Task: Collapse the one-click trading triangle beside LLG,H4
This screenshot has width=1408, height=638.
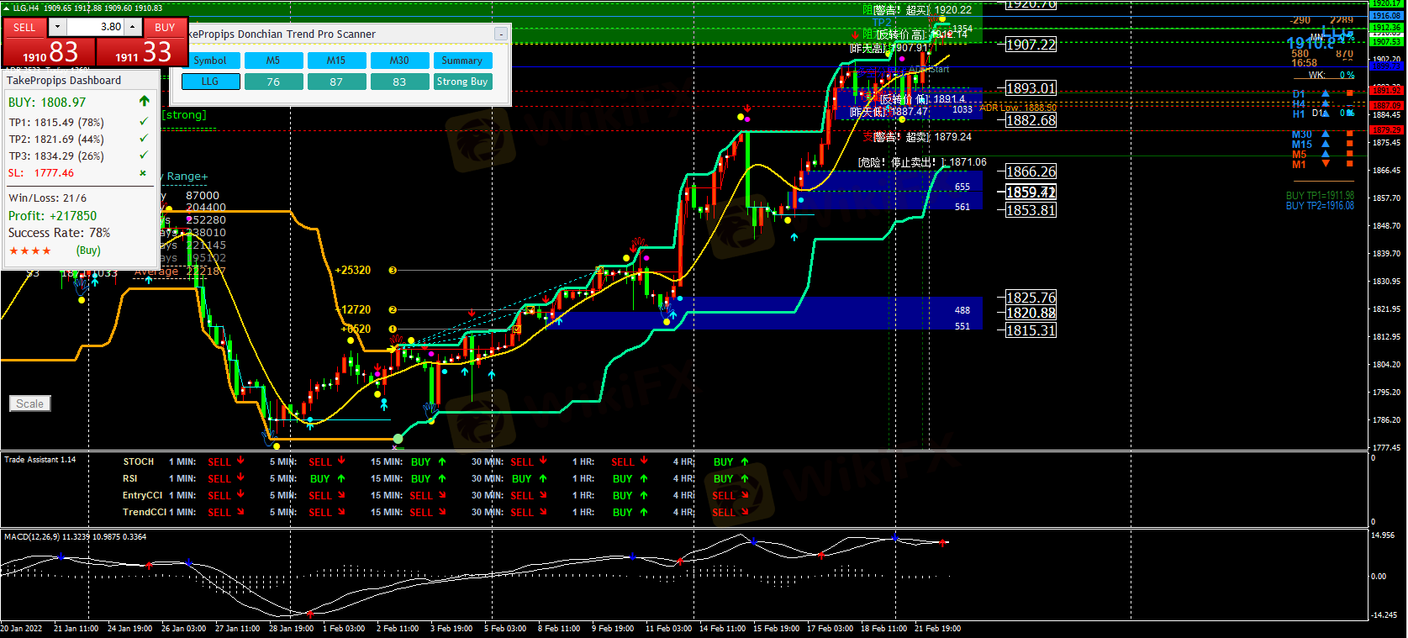Action: point(7,8)
